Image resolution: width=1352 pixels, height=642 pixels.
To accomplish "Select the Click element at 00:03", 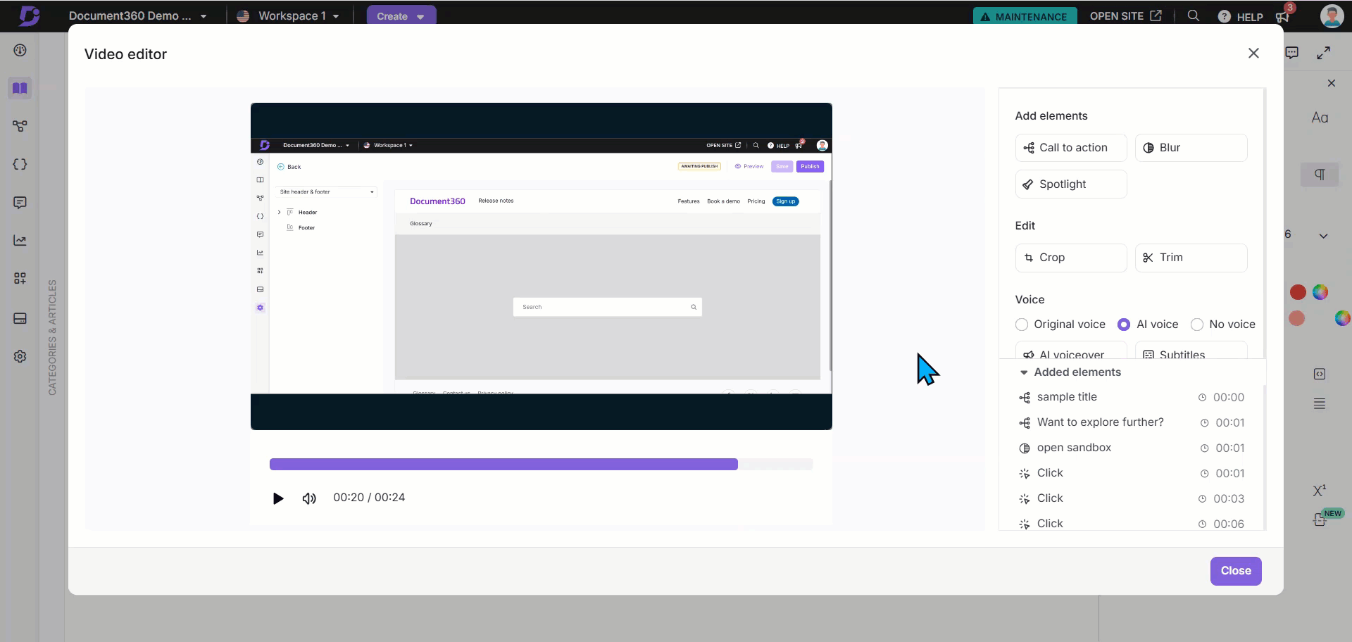I will [x=1132, y=498].
